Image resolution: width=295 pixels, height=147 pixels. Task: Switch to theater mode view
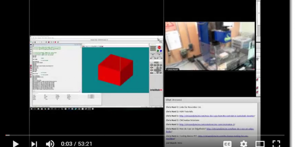tap(260, 144)
